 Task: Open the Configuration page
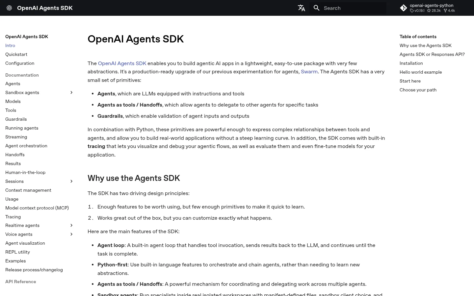20,63
